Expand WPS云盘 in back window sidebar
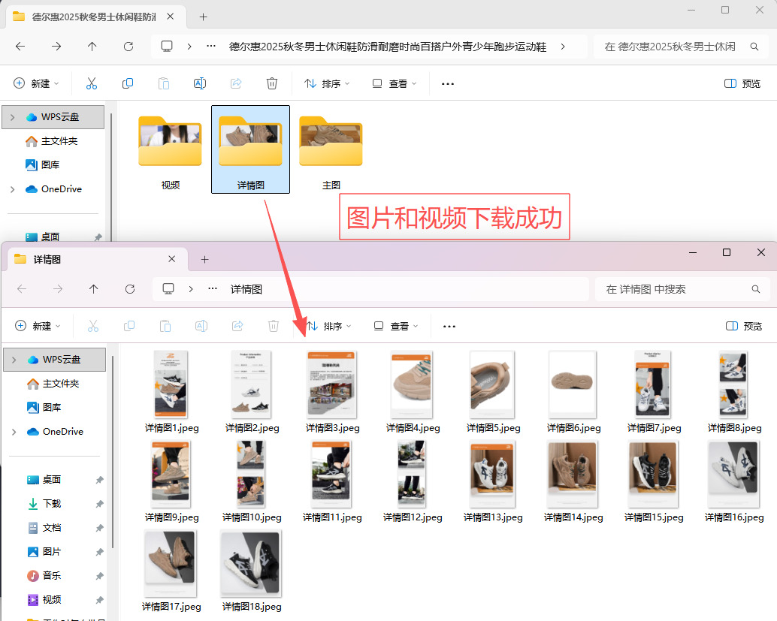The image size is (777, 621). pyautogui.click(x=12, y=117)
